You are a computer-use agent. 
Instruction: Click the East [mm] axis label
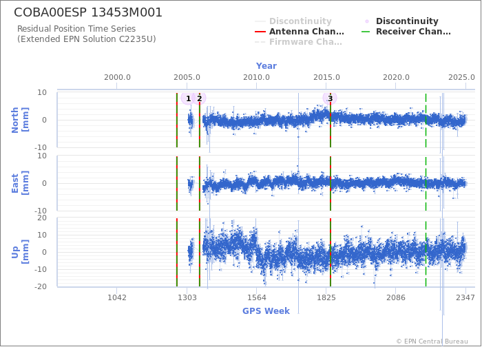[x=20, y=183]
